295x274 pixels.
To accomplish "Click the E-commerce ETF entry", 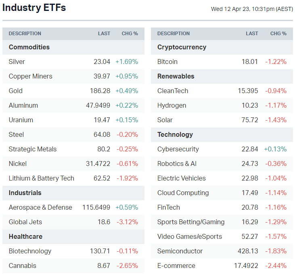I will [176, 266].
